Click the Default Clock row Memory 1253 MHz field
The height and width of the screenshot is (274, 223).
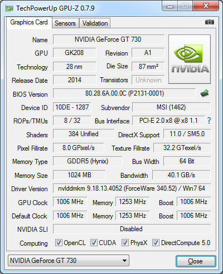point(133,216)
